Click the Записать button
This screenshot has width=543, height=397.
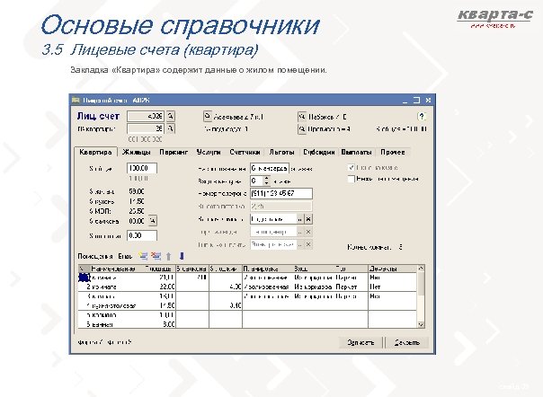tap(361, 342)
